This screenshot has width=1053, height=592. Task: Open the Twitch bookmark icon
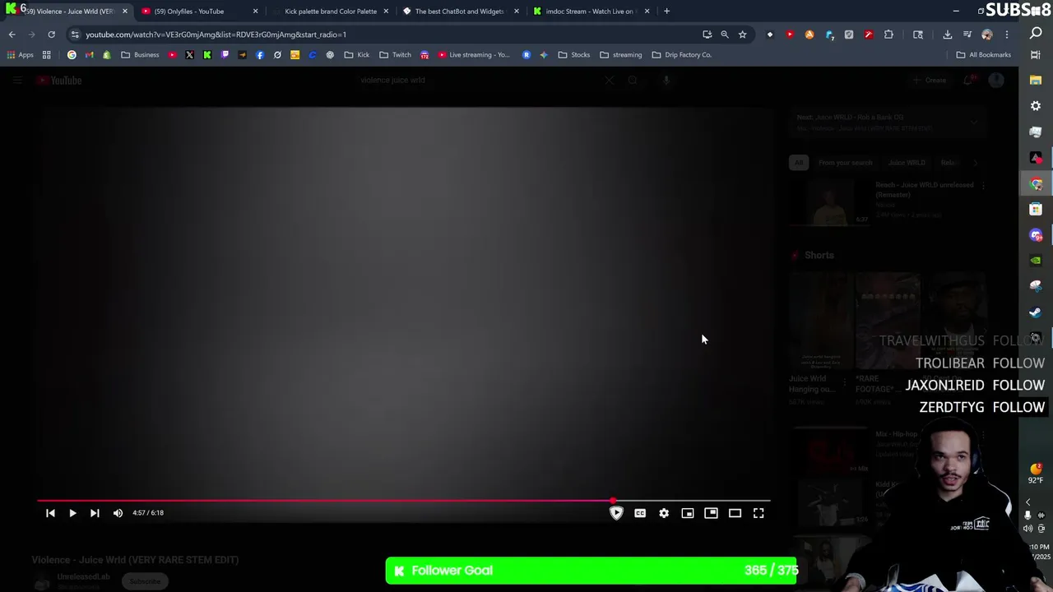tap(225, 55)
